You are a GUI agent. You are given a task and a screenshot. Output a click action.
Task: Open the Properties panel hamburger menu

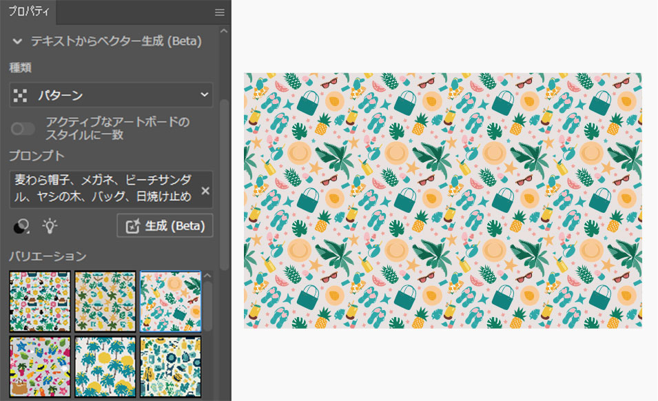[219, 12]
